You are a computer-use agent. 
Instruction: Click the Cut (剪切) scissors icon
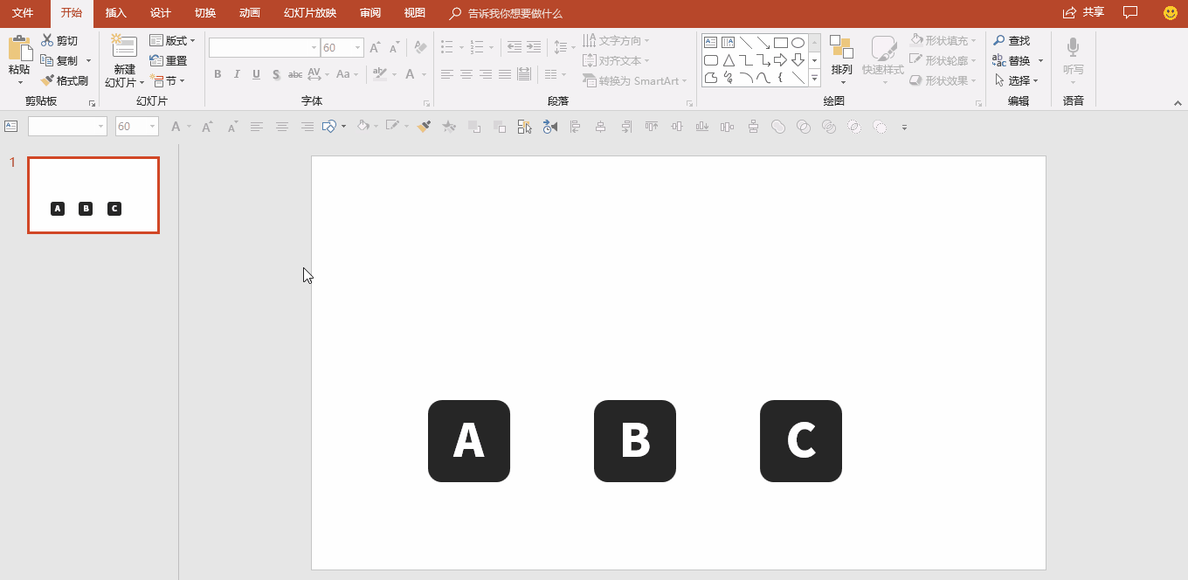coord(47,41)
